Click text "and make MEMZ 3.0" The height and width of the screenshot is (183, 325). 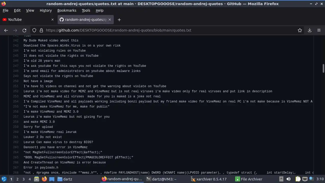point(39,122)
